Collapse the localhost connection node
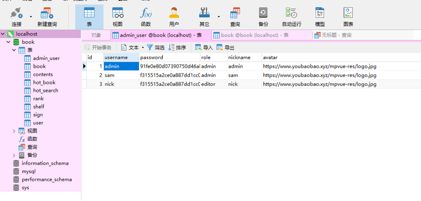Screen dimensions: 421x201 pyautogui.click(x=3, y=34)
